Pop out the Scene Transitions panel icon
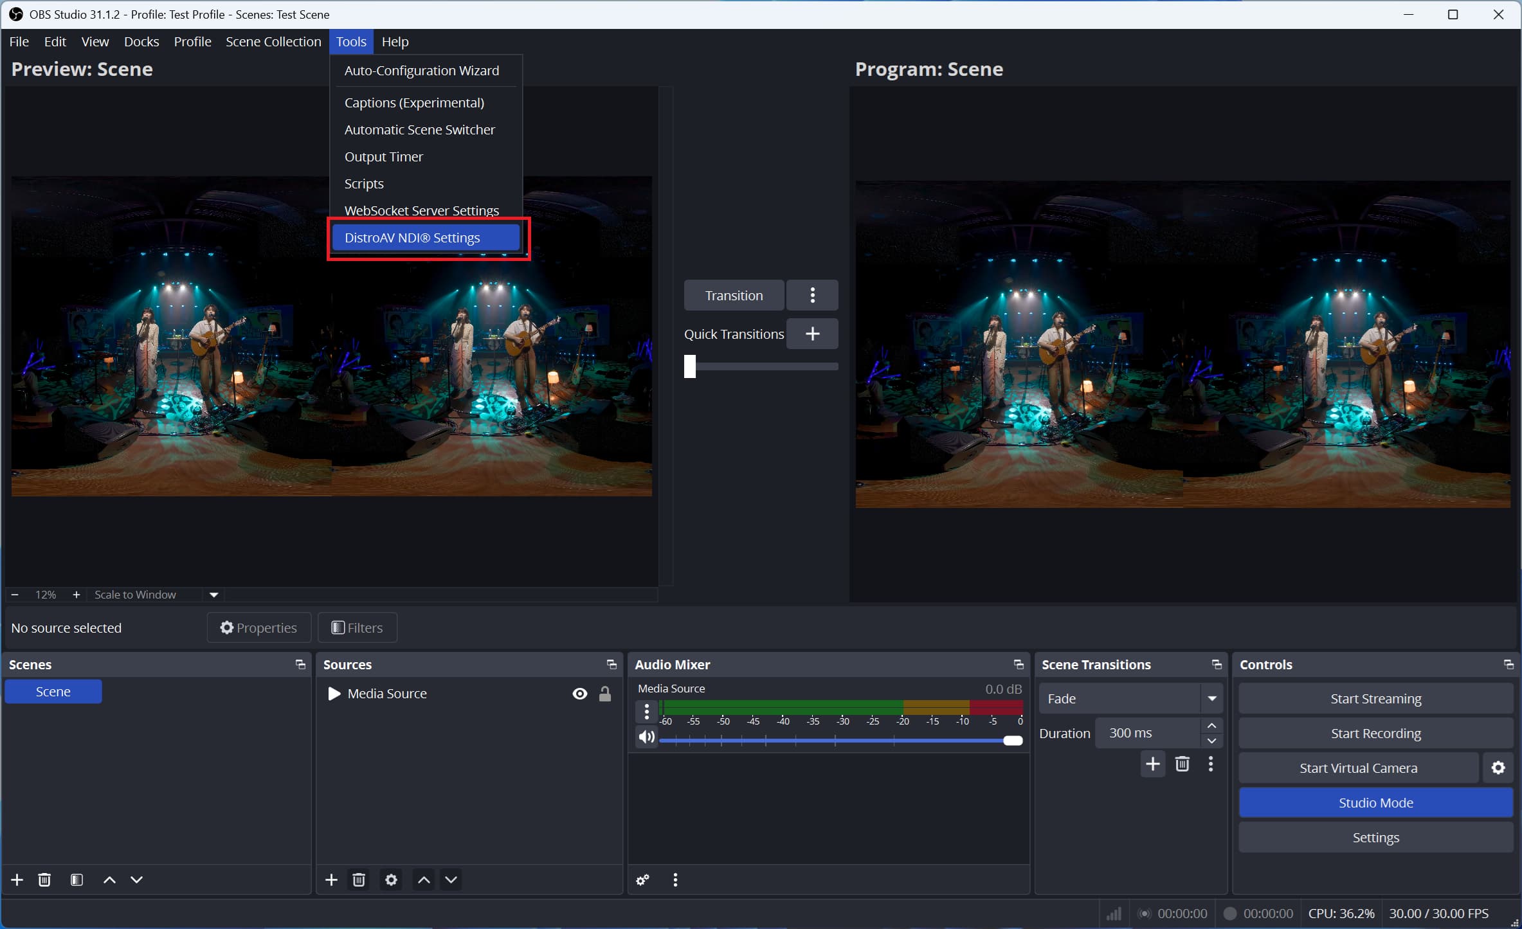The image size is (1522, 929). pyautogui.click(x=1216, y=665)
